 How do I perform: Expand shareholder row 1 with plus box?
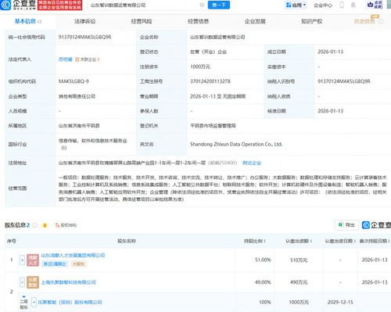pyautogui.click(x=22, y=260)
